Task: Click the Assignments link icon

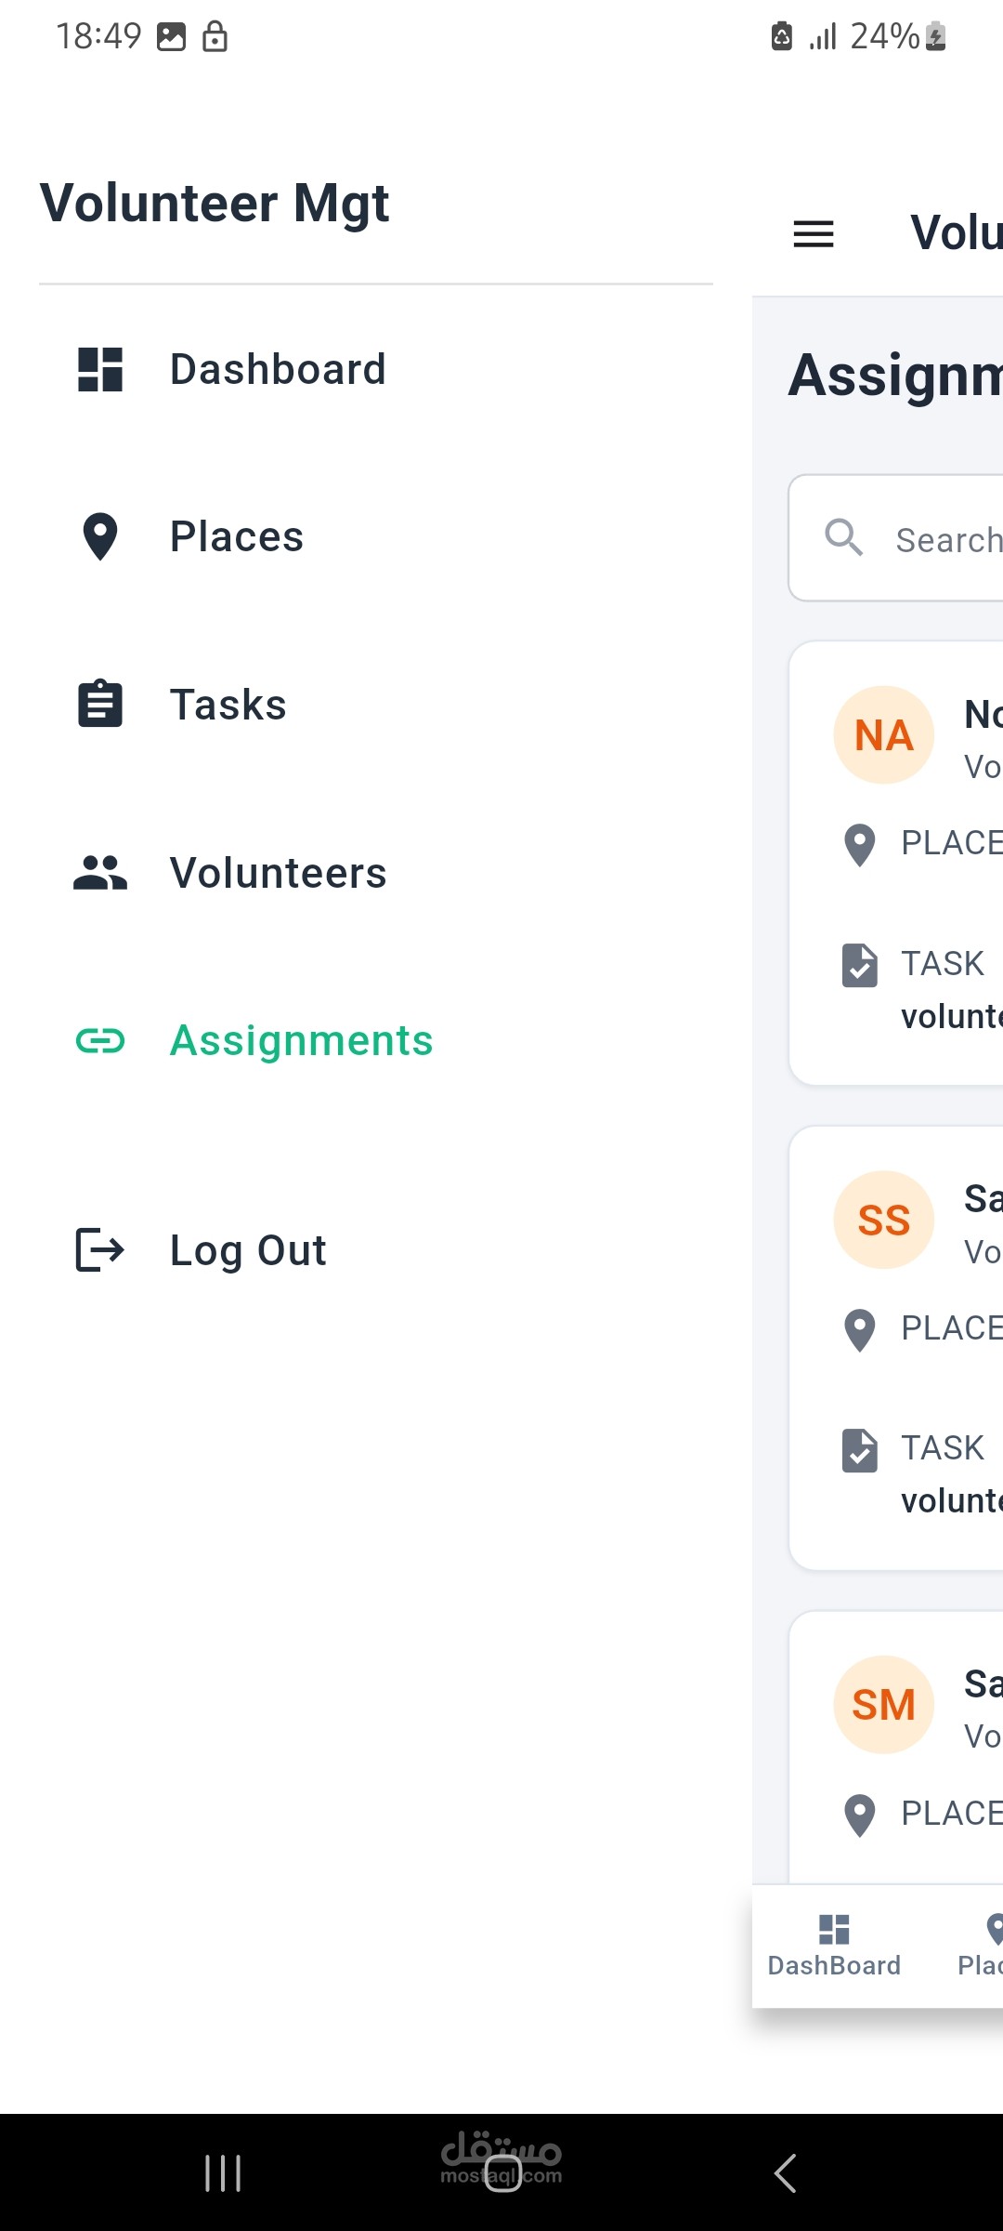Action: click(x=100, y=1041)
